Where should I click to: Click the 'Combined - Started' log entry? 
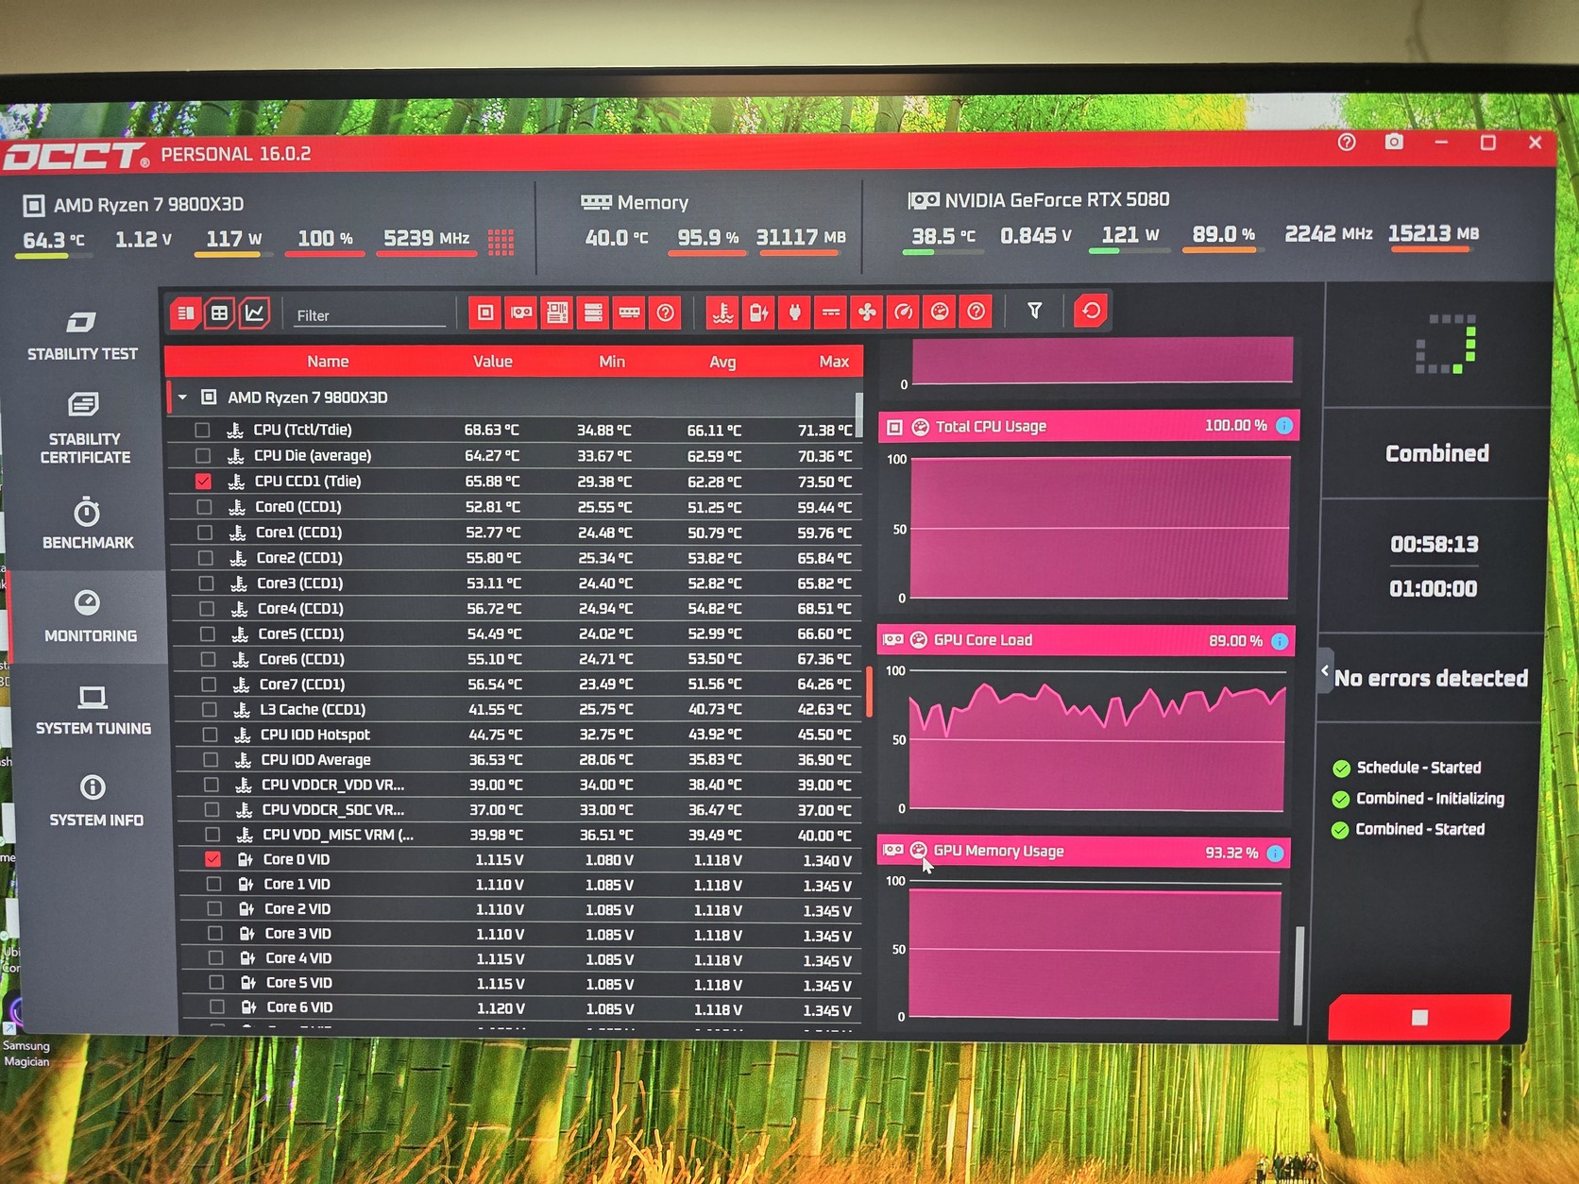pos(1419,830)
